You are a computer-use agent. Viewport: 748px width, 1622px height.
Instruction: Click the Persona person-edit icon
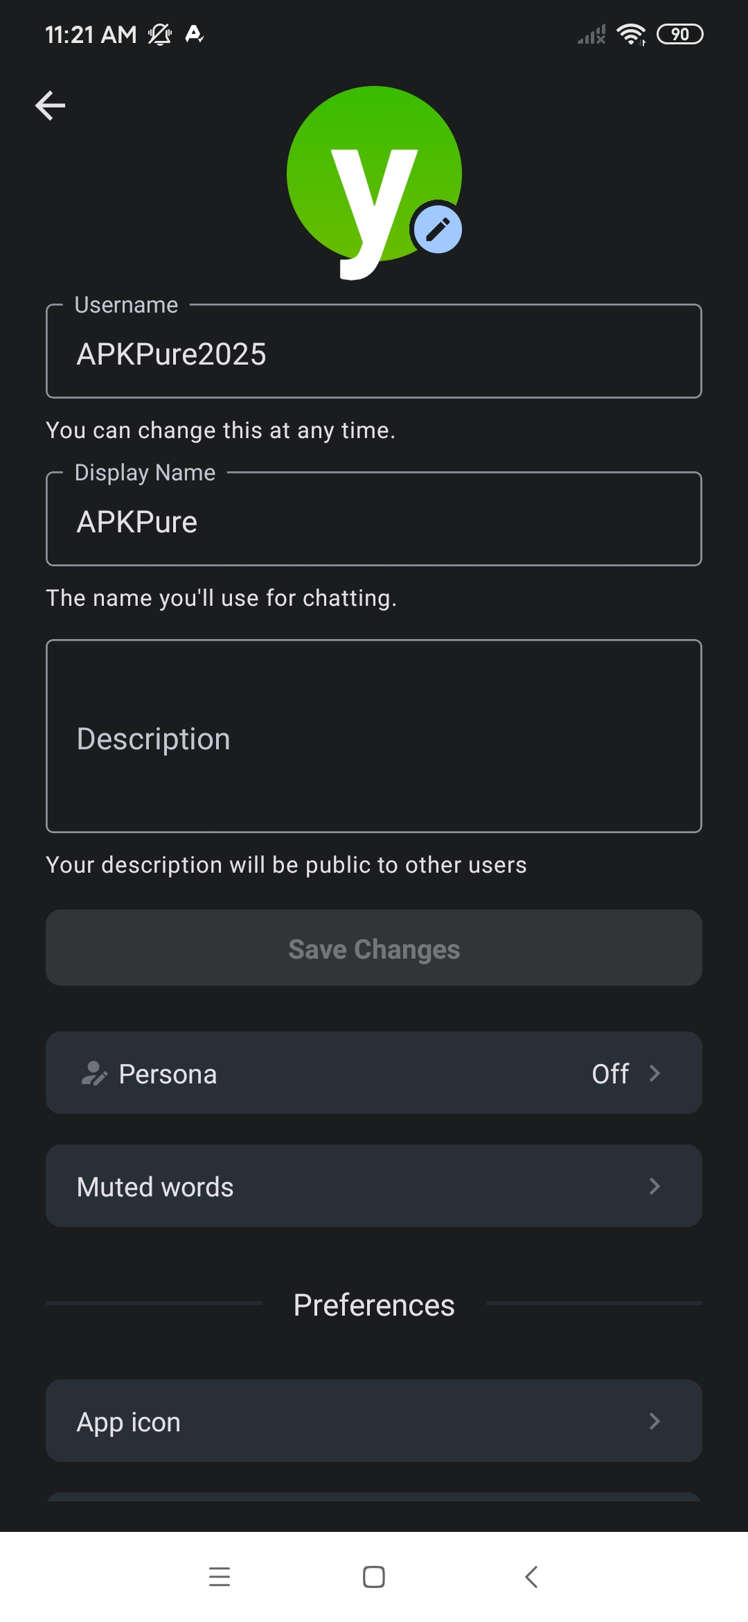(93, 1073)
